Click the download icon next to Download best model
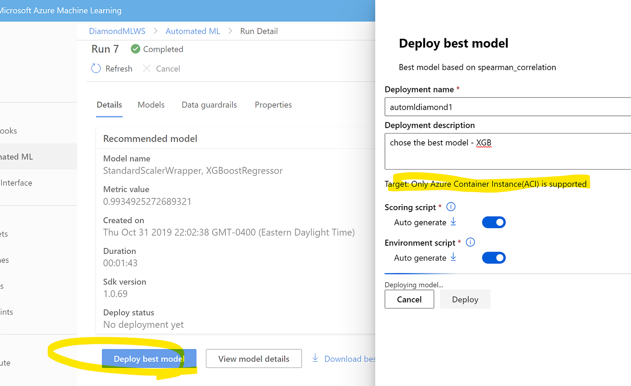 315,358
